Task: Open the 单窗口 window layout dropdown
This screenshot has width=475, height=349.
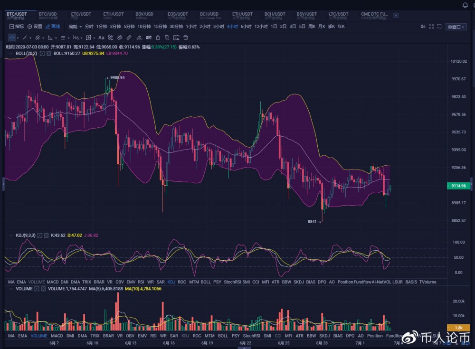Action: [x=456, y=27]
